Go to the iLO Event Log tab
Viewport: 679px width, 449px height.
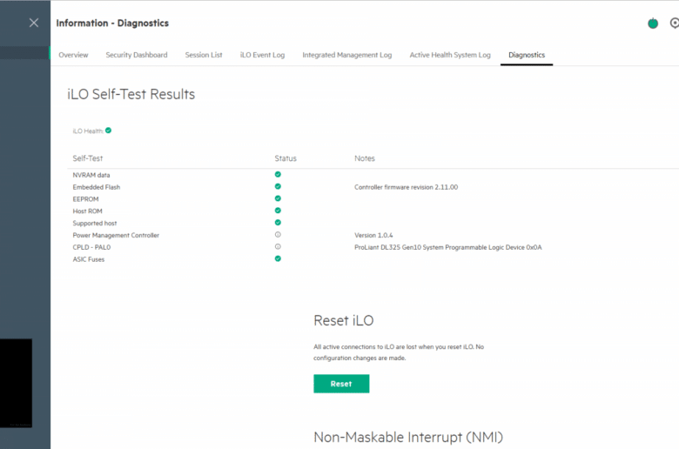[x=262, y=55]
